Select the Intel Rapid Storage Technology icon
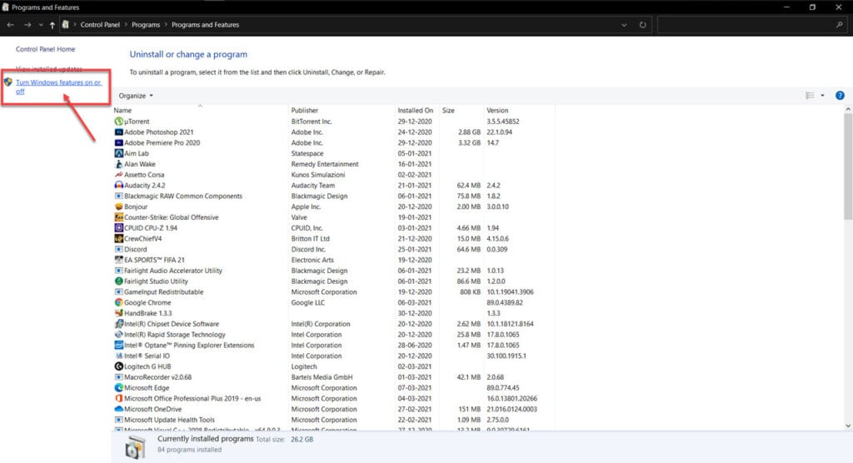The image size is (853, 463). [118, 335]
